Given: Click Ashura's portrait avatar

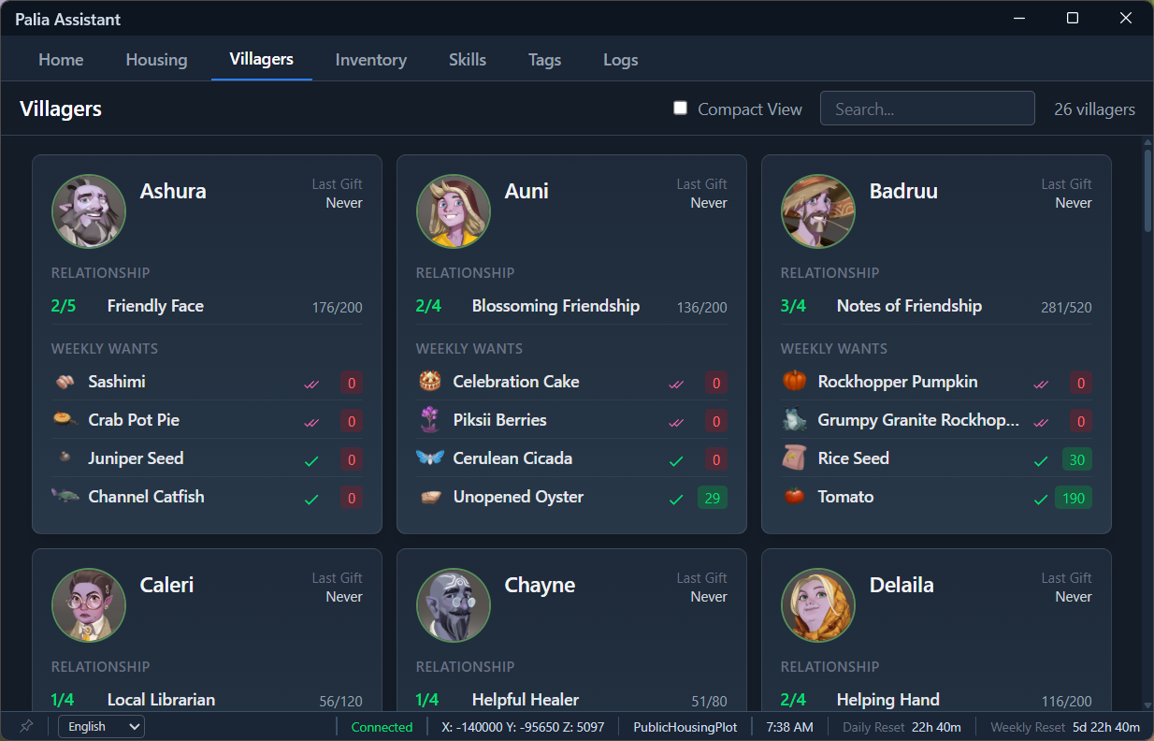Looking at the screenshot, I should tap(89, 211).
